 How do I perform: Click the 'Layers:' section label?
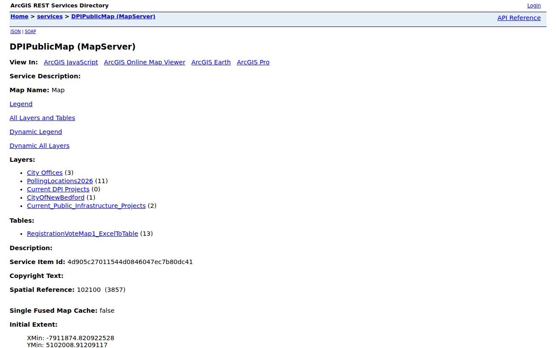[22, 160]
